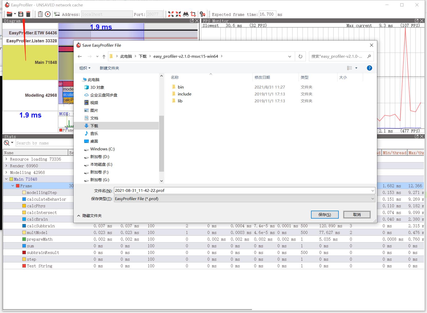Refresh the folder view
Image resolution: width=427 pixels, height=313 pixels.
coord(300,56)
